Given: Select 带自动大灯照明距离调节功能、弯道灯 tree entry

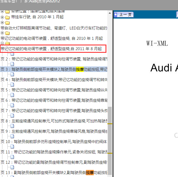Looking at the screenshot, I should tap(54, 28).
